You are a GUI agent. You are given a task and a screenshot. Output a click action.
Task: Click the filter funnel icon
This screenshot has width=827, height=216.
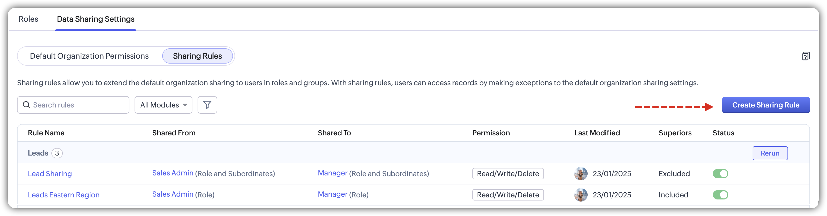(x=207, y=105)
